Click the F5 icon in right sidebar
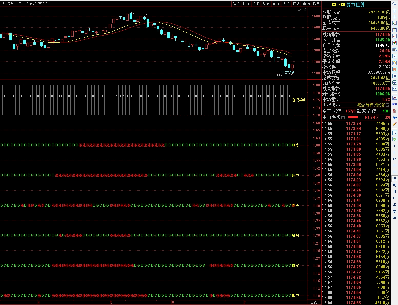The image size is (398, 305). pyautogui.click(x=394, y=133)
